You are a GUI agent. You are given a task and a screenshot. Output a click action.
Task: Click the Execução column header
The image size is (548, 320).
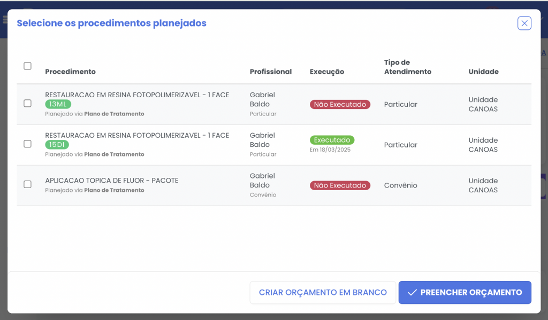pyautogui.click(x=326, y=72)
